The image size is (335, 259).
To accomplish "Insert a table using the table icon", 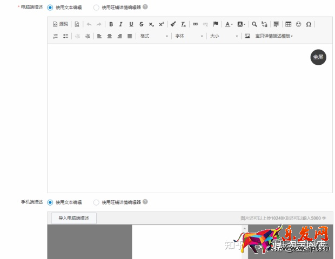I will (288, 24).
